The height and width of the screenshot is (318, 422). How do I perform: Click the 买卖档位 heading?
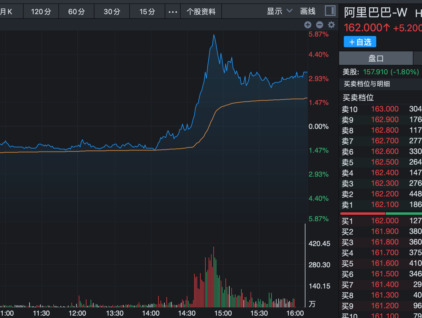pos(358,98)
